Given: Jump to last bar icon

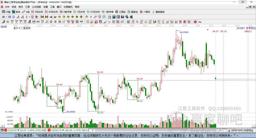Looking at the screenshot, I should [46, 17].
